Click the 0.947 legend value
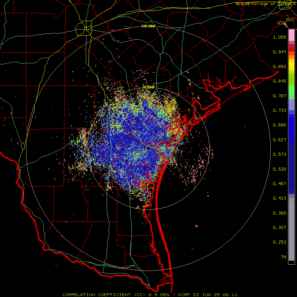The width and height of the screenshot is (297, 297). 280,52
